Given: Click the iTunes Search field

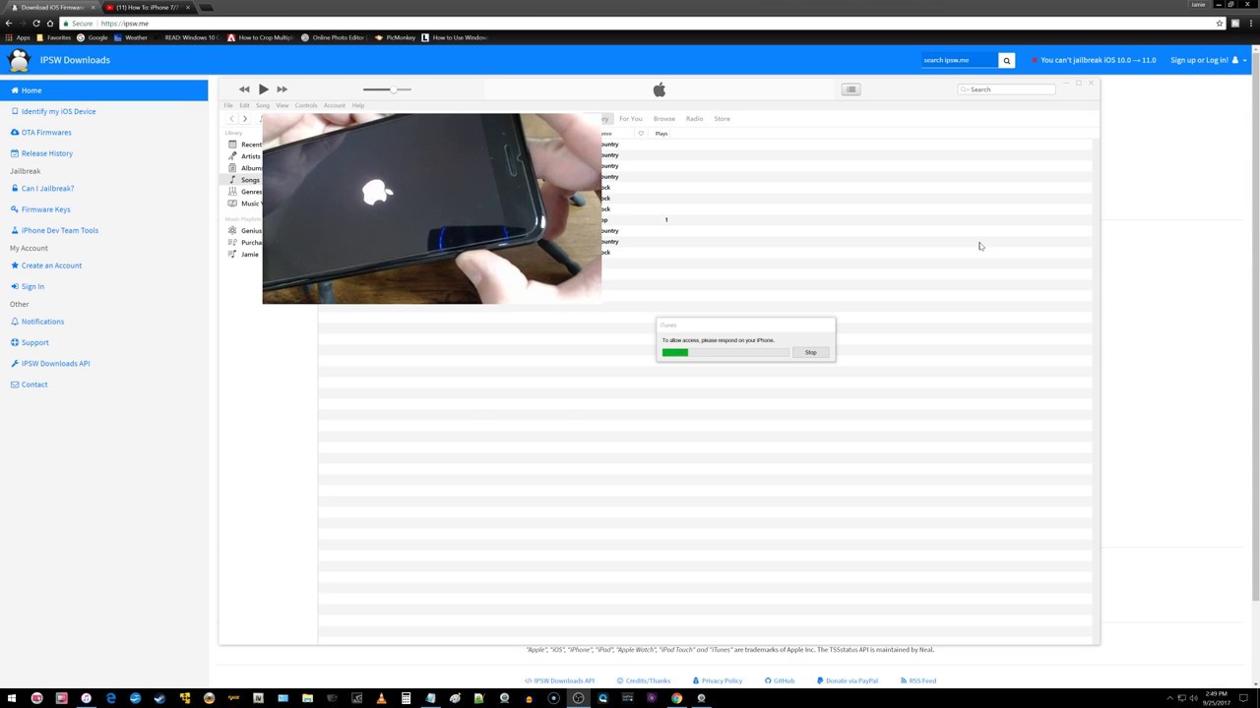Looking at the screenshot, I should 1006,89.
